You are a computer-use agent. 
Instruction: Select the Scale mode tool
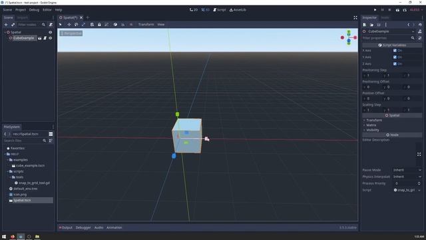tap(83, 25)
